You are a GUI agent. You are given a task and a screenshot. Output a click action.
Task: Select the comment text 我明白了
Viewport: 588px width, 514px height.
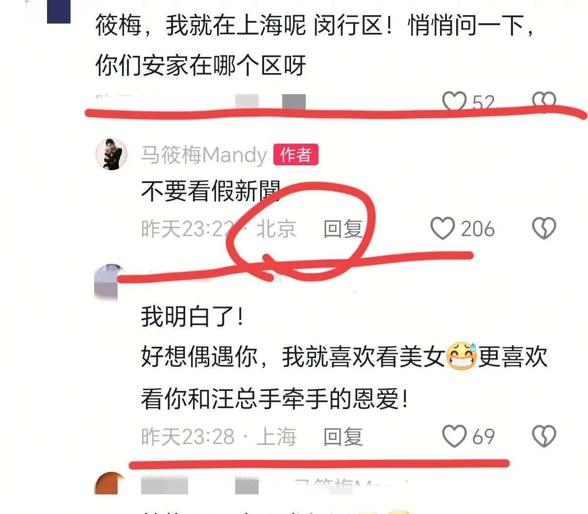pos(192,316)
